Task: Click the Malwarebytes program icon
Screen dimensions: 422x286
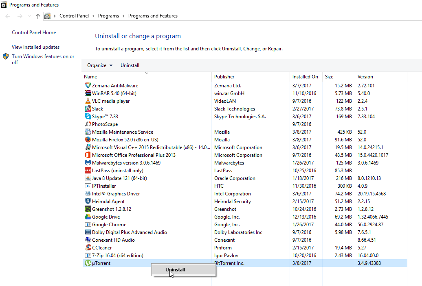Action: tap(88, 163)
